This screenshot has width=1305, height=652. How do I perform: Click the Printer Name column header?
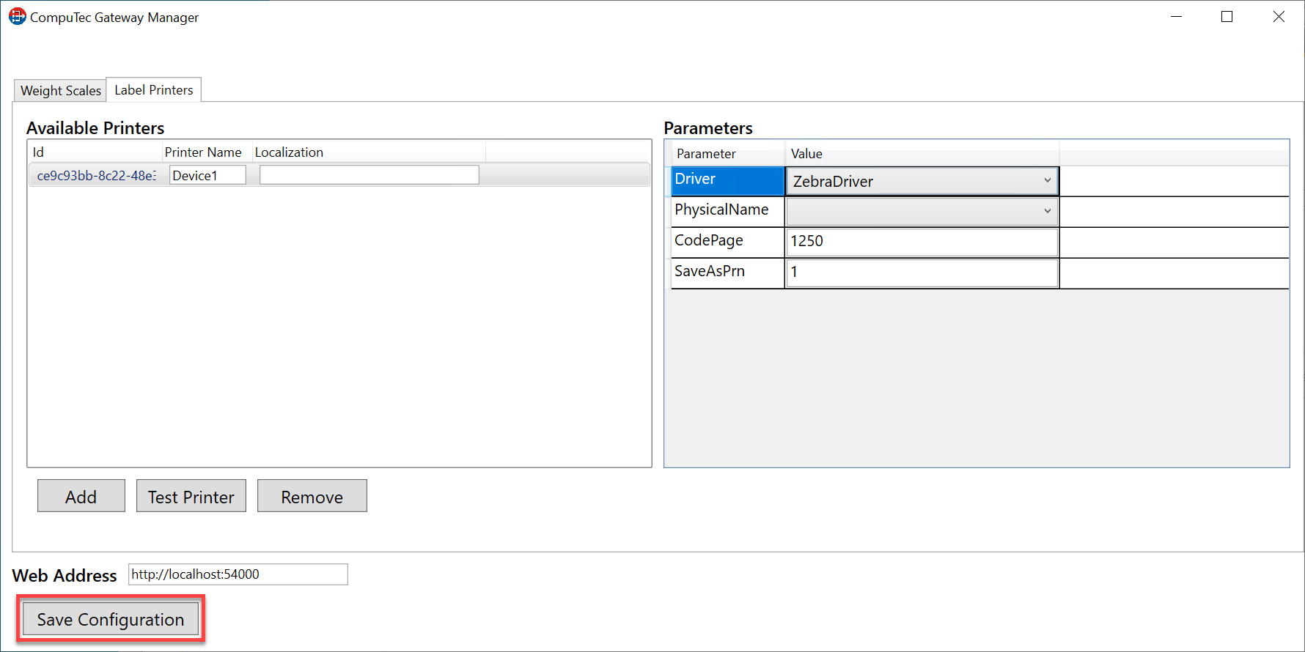[x=207, y=152]
